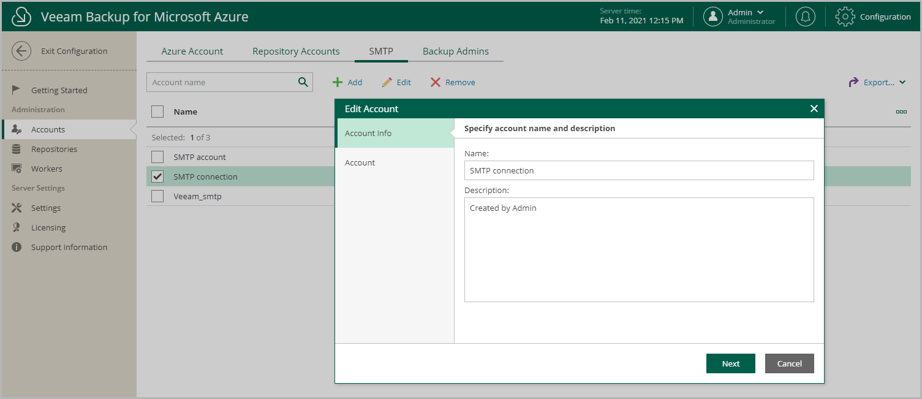This screenshot has width=922, height=399.
Task: Click the Settings wrench icon
Action: click(x=17, y=208)
